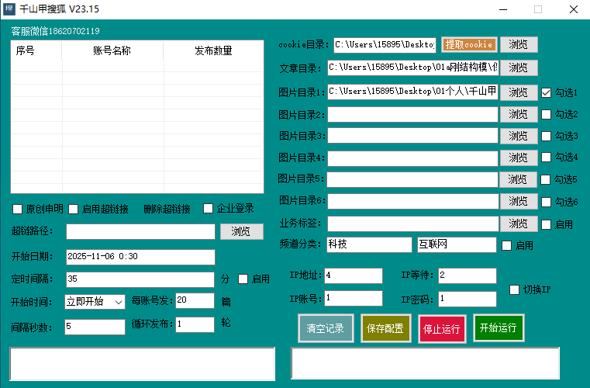Toggle the 切换IP checkbox

[x=514, y=289]
